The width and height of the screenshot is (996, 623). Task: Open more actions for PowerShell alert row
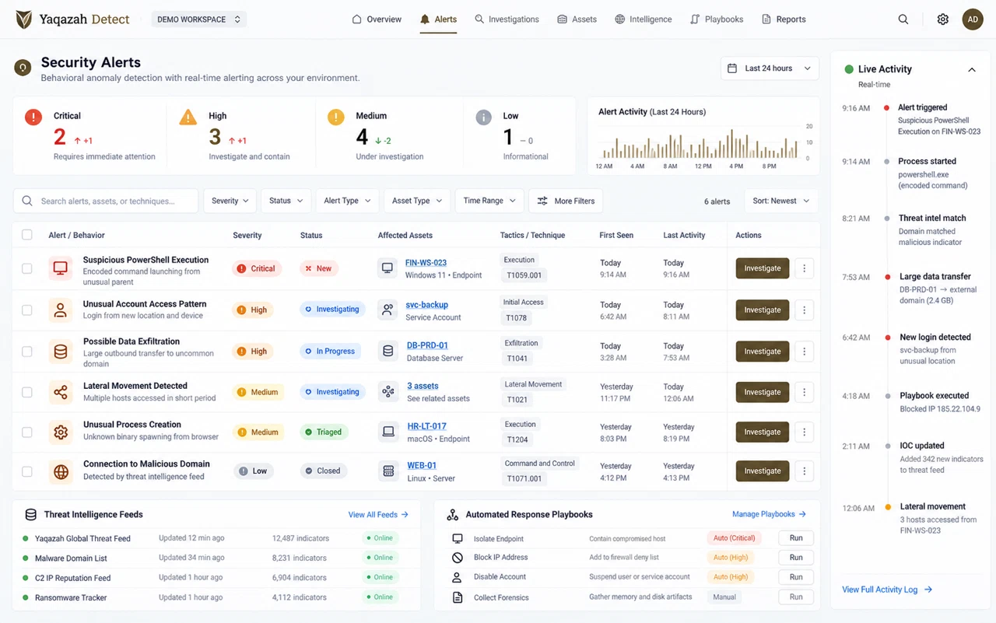pyautogui.click(x=804, y=268)
